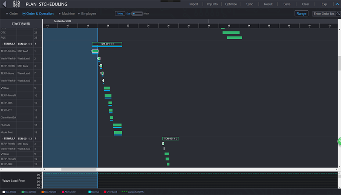Click the TDN-001-1-1 order bar

[107, 44]
